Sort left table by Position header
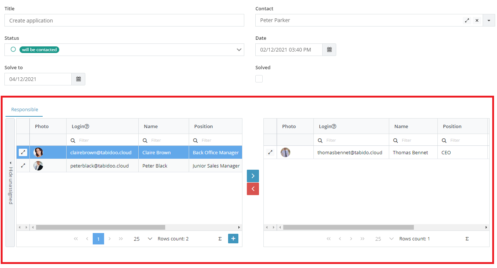 coord(216,126)
